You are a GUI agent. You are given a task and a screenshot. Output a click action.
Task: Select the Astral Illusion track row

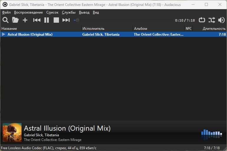(88, 35)
